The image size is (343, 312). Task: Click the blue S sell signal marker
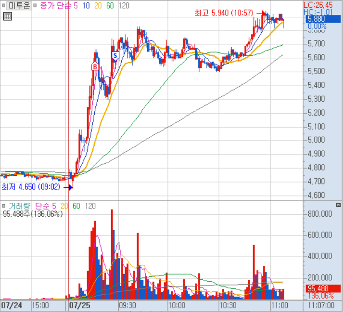click(x=115, y=55)
